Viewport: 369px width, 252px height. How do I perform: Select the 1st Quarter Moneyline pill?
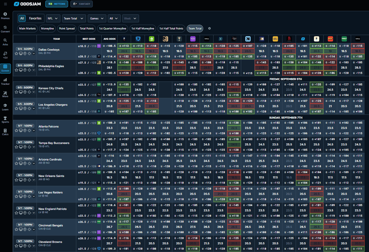[x=112, y=29]
